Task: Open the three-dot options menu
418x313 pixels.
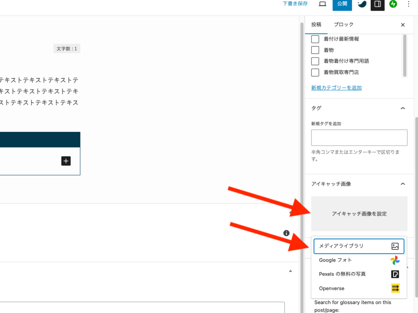Action: tap(409, 4)
